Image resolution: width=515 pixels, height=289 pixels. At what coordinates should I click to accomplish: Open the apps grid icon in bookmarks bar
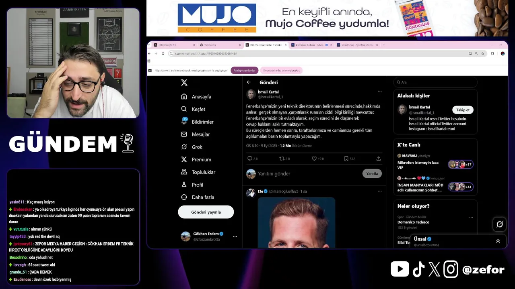(149, 61)
